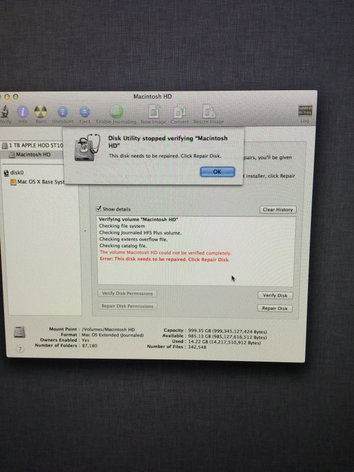Image resolution: width=354 pixels, height=472 pixels.
Task: Click the yellow minimize window button
Action: pos(7,97)
